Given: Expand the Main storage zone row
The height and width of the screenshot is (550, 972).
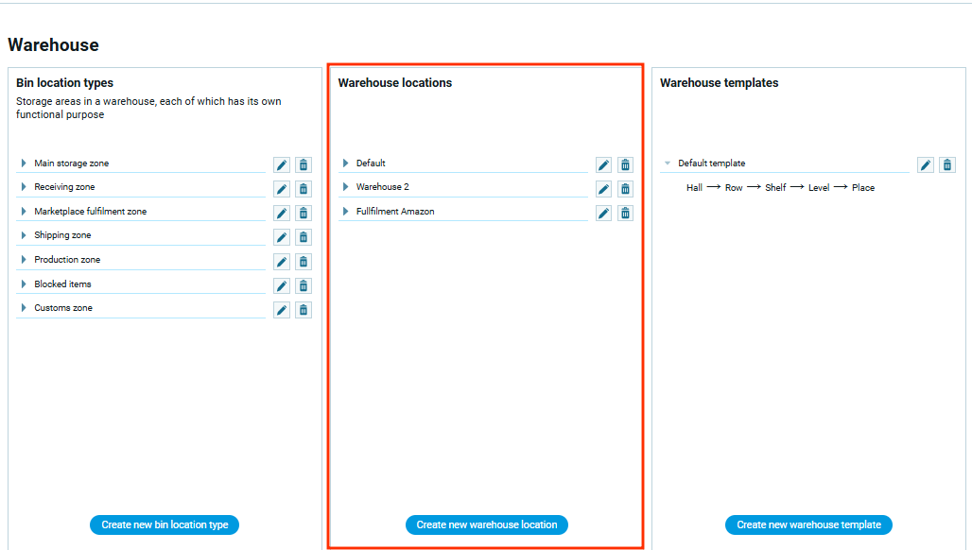Looking at the screenshot, I should (24, 163).
